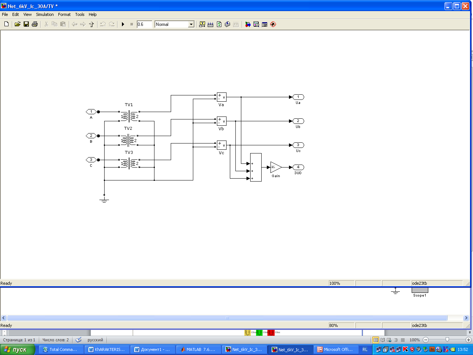Select input port 1 labeled A

91,112
